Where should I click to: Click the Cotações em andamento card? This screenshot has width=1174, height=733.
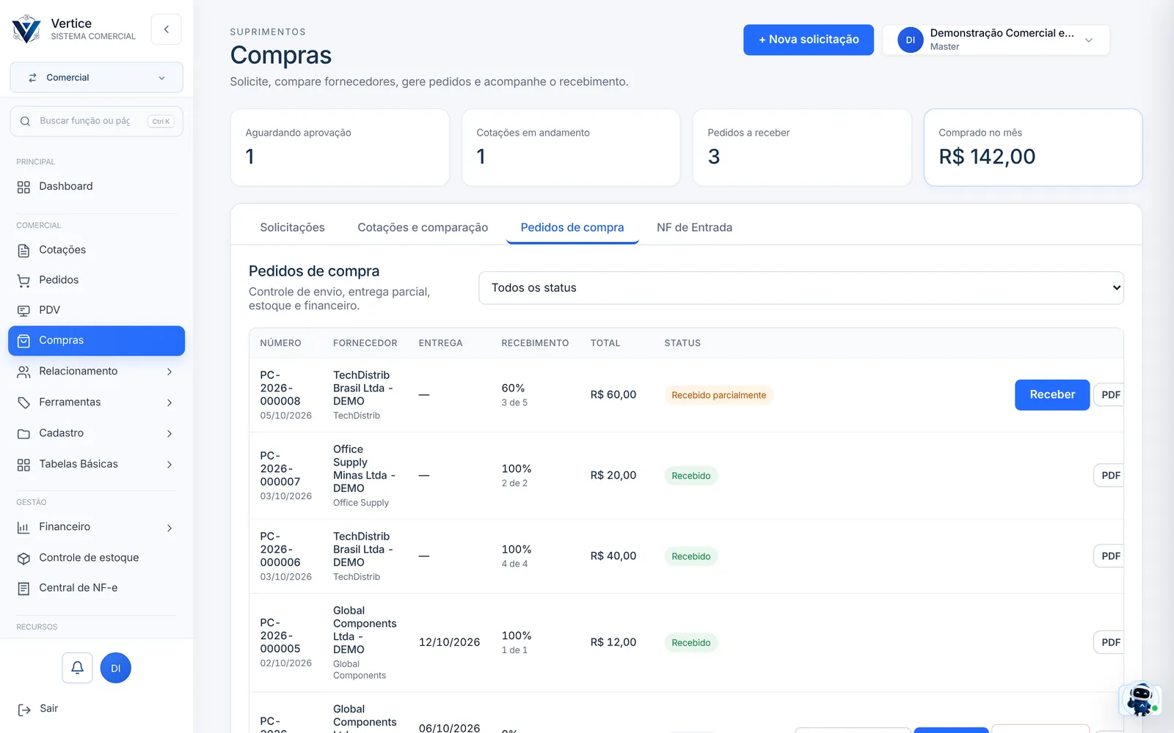point(571,147)
